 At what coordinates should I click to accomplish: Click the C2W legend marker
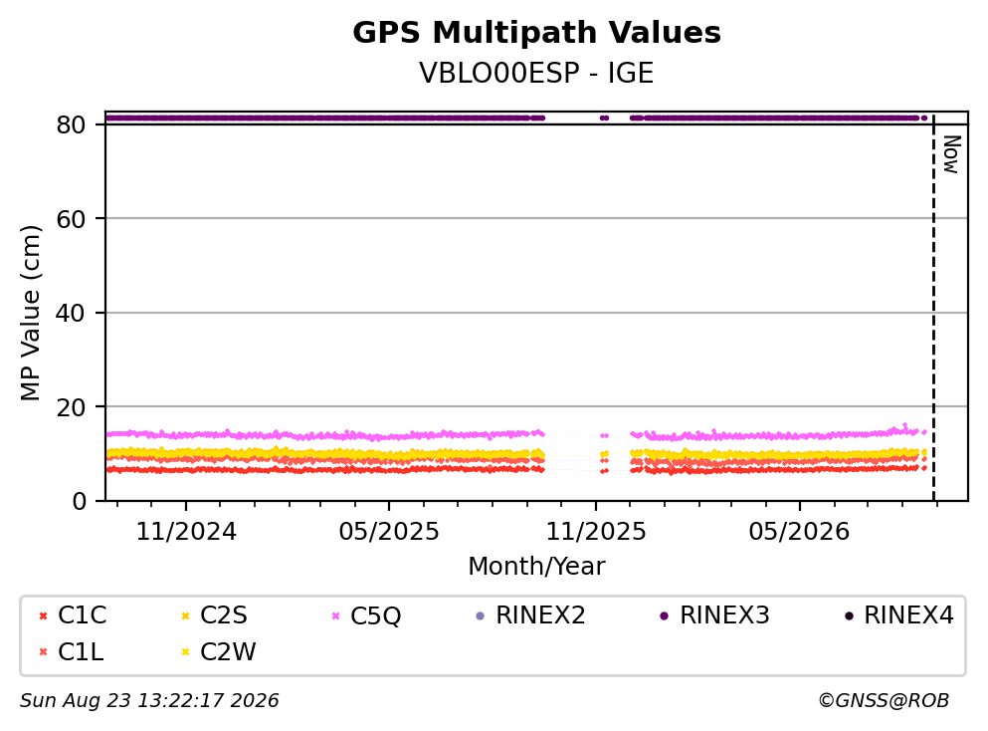click(x=185, y=652)
